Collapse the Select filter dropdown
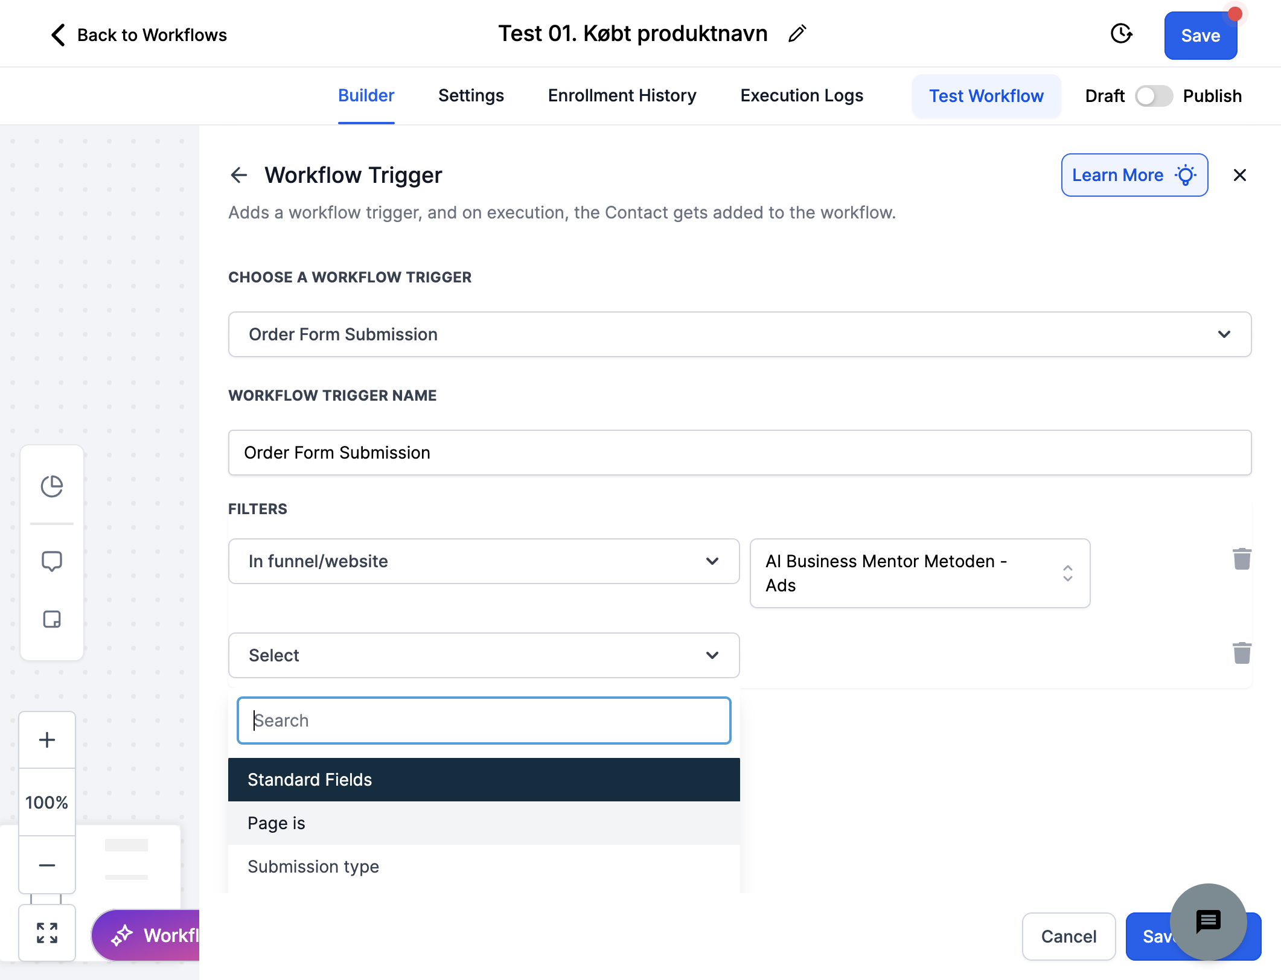Screen dimensions: 1281x980 point(484,655)
